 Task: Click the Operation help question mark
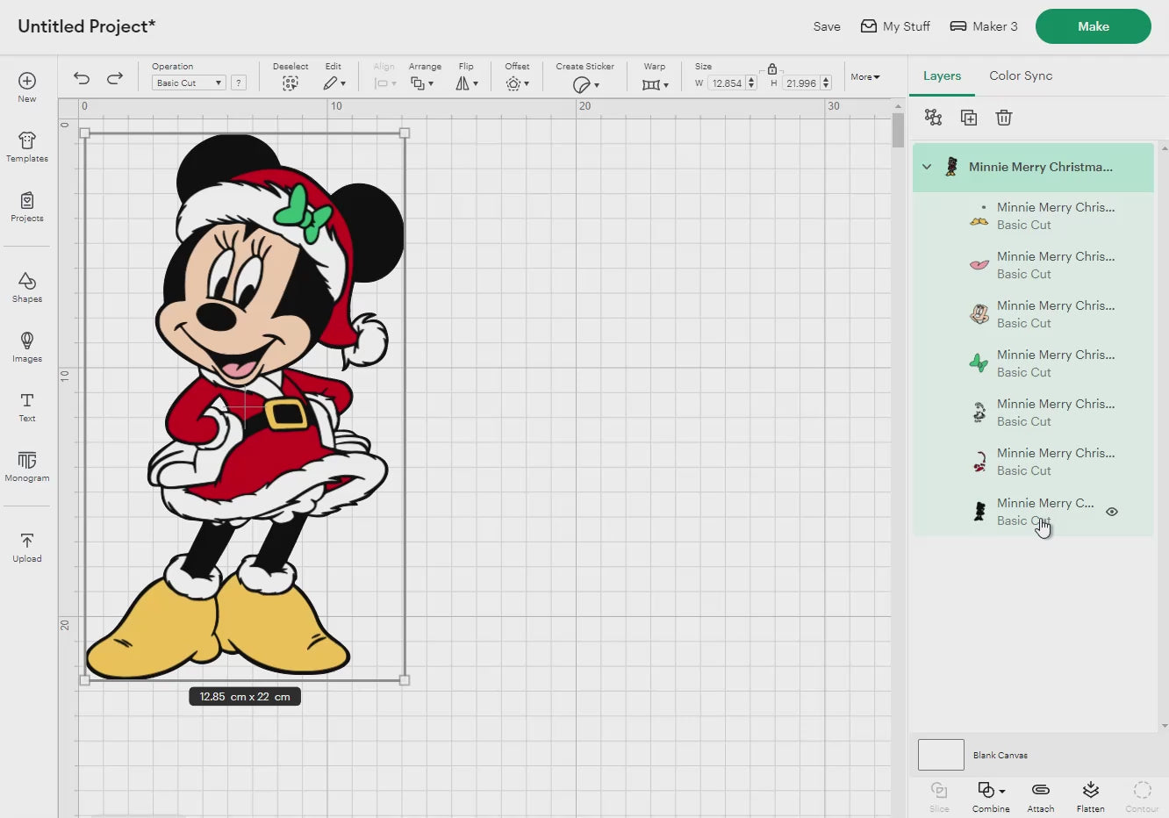[x=239, y=83]
